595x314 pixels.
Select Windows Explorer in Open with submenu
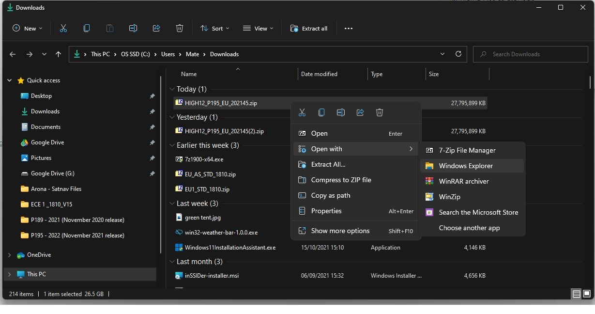[x=465, y=166]
